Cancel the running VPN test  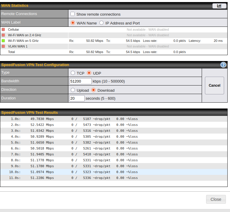tap(214, 86)
